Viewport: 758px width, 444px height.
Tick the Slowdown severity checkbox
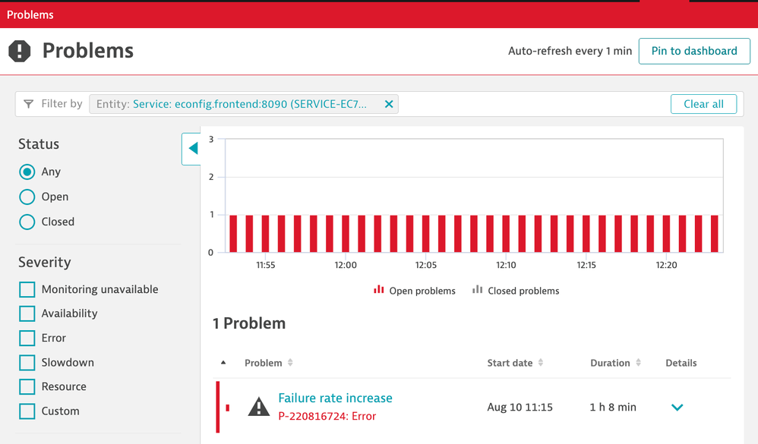pyautogui.click(x=27, y=363)
